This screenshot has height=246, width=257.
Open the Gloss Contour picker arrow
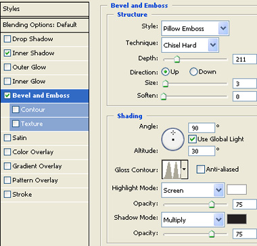[x=184, y=169]
